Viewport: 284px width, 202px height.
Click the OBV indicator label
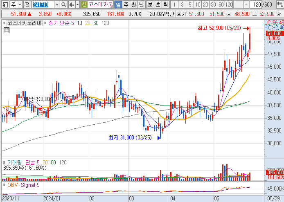[x=13, y=185]
